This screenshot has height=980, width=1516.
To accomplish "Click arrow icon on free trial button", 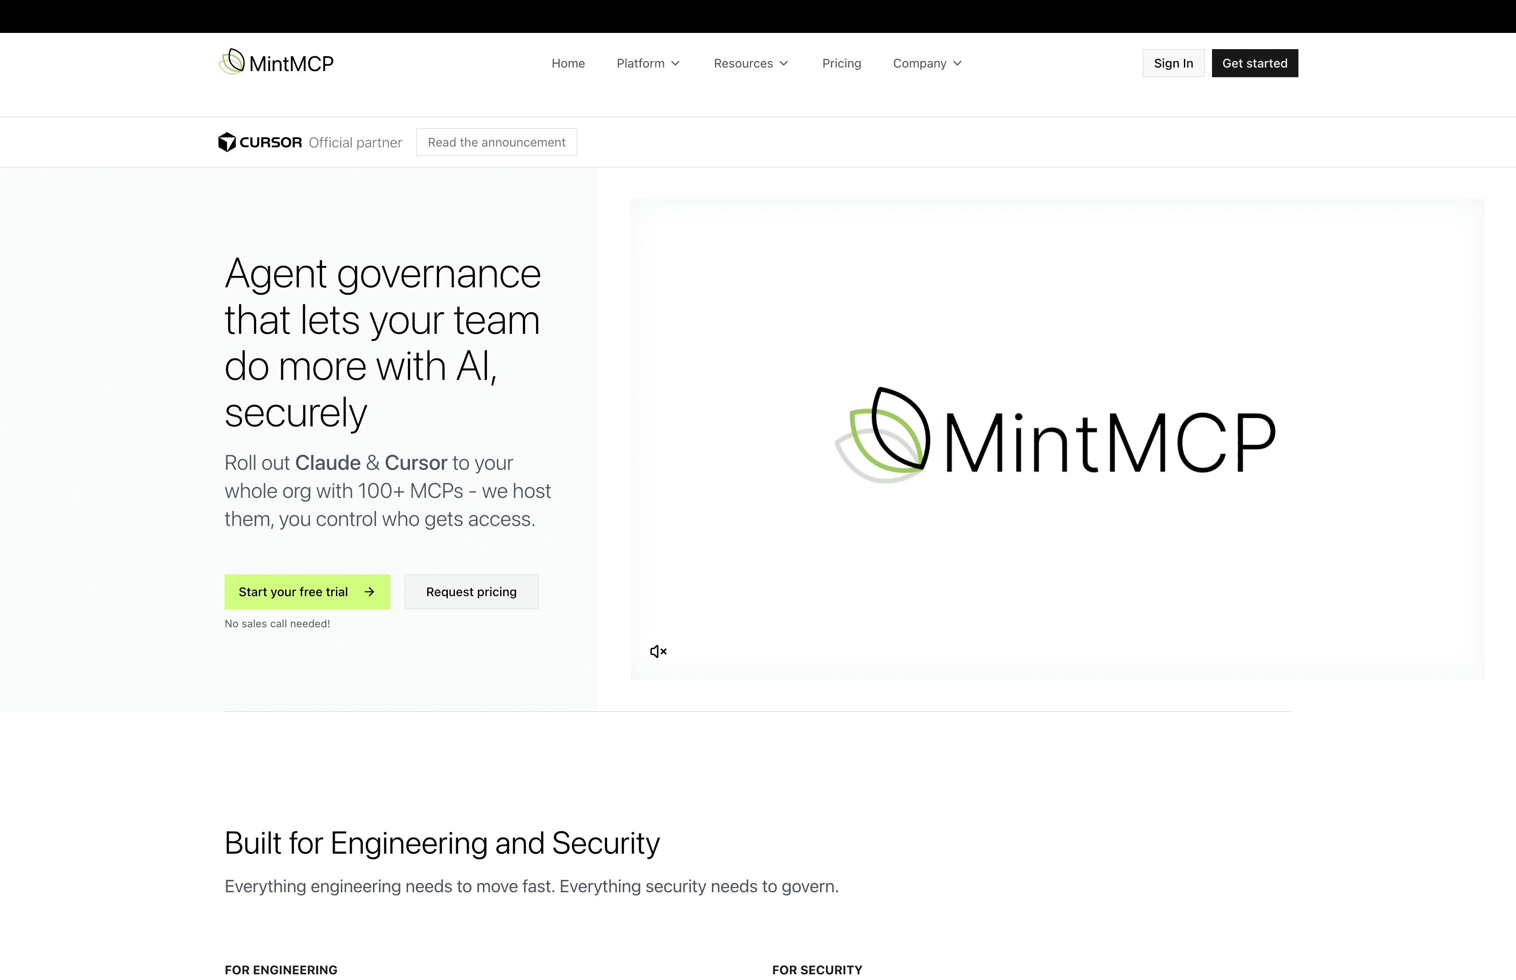I will click(370, 592).
